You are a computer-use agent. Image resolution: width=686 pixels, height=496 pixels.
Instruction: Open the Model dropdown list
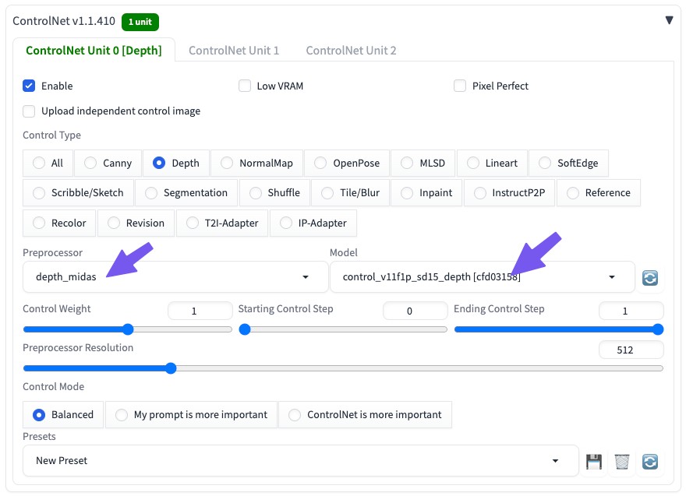482,276
